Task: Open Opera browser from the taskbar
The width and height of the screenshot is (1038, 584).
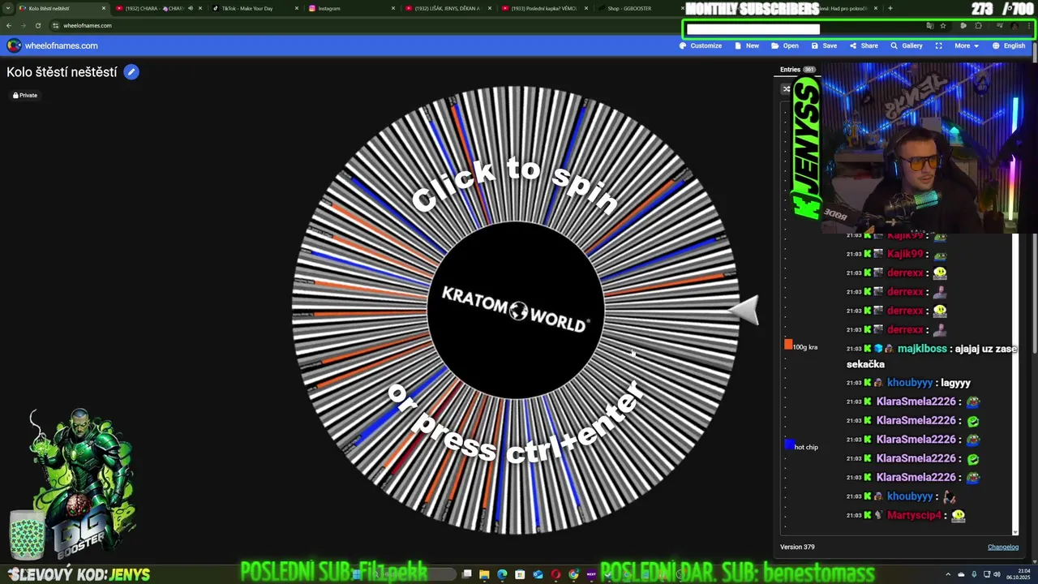Action: (x=555, y=574)
